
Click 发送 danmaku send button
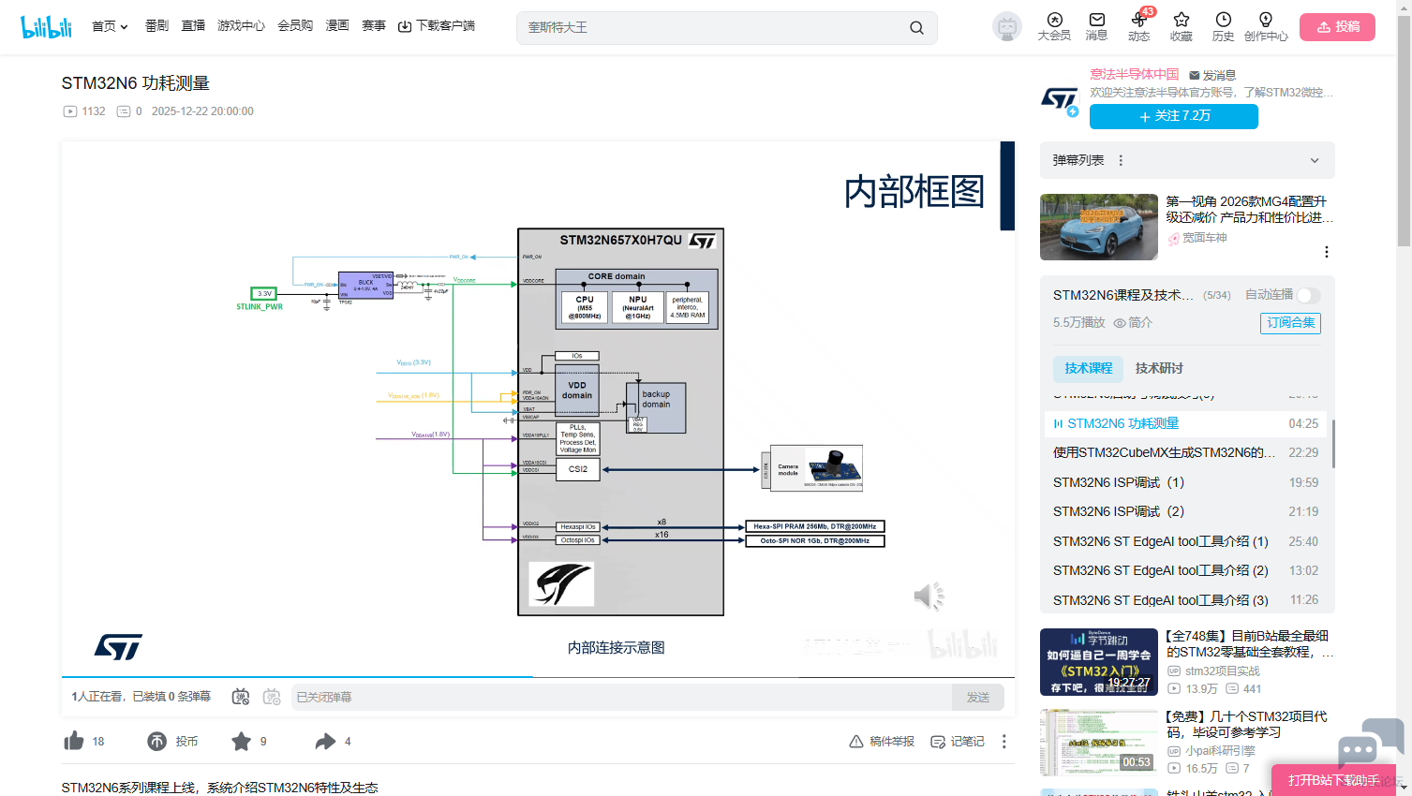[978, 697]
